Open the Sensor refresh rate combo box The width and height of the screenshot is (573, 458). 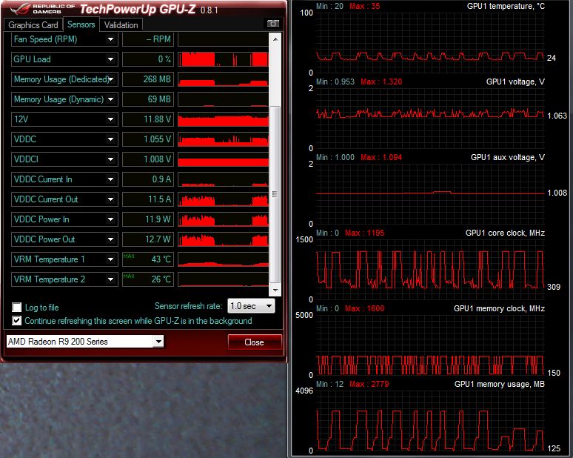coord(251,306)
